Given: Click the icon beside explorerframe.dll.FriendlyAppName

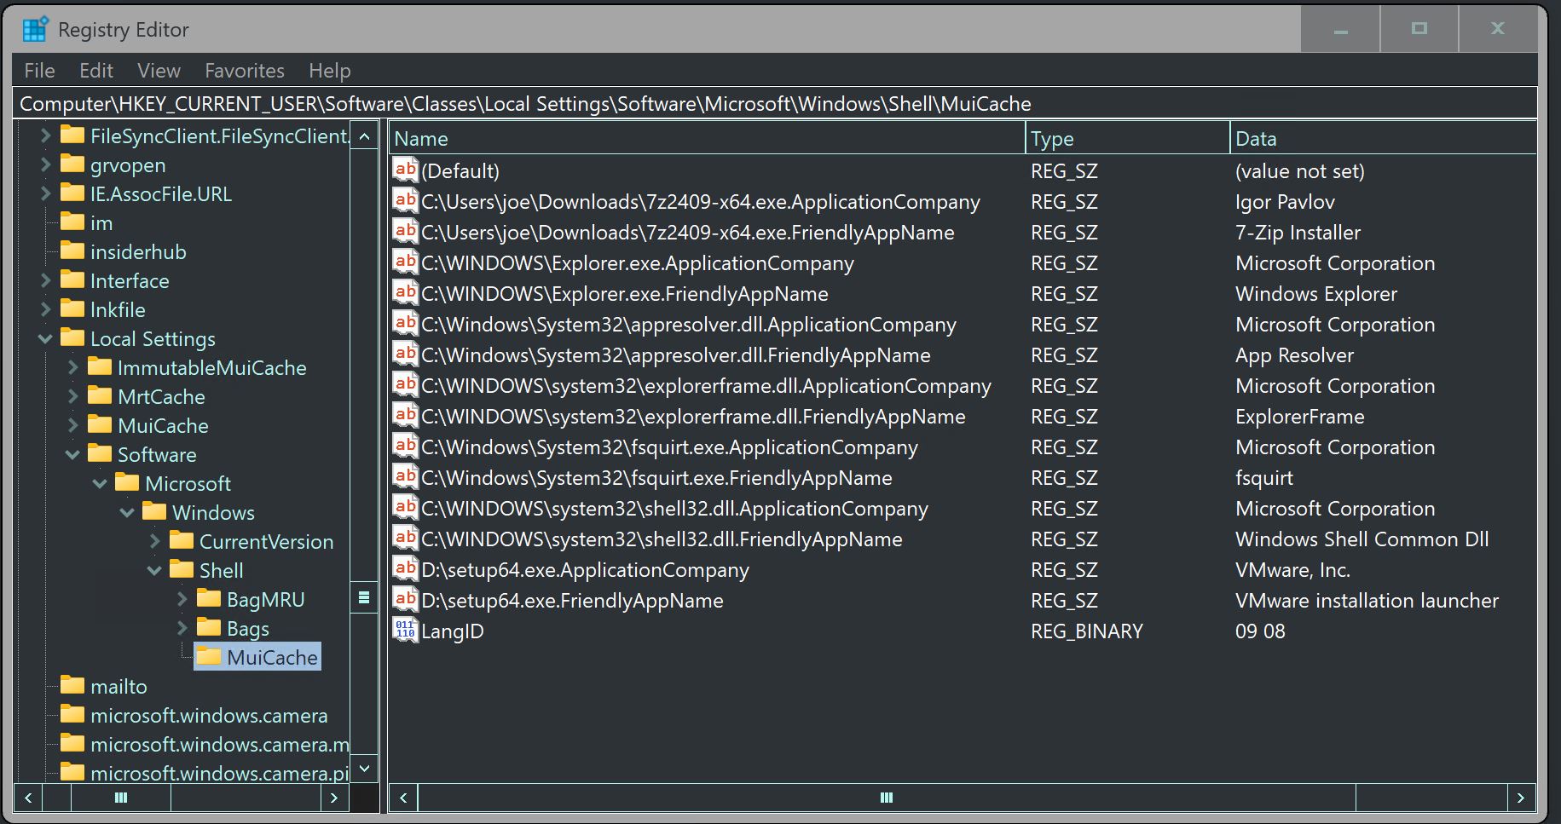Looking at the screenshot, I should pyautogui.click(x=405, y=415).
